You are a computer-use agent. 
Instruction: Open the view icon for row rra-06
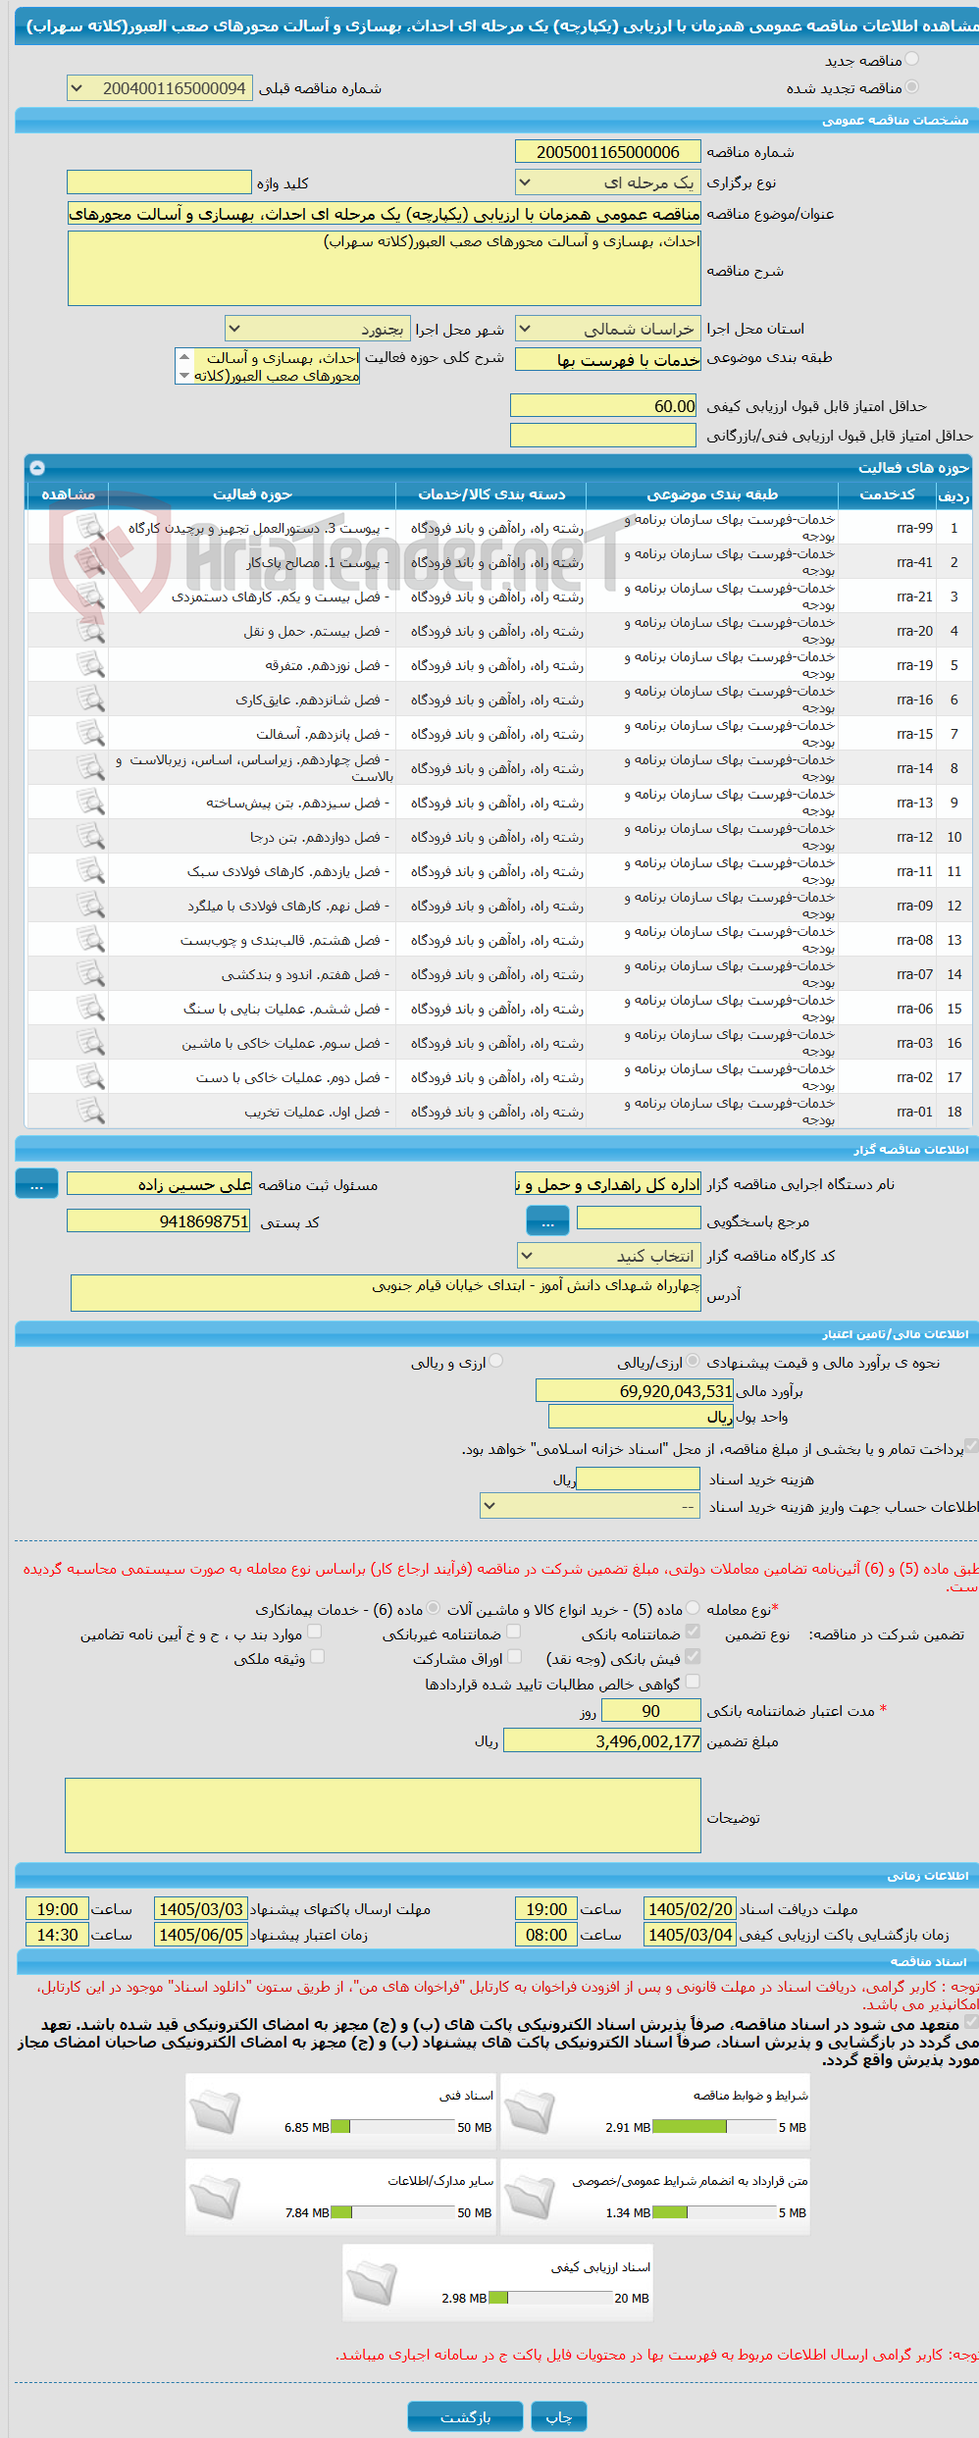[x=90, y=1008]
